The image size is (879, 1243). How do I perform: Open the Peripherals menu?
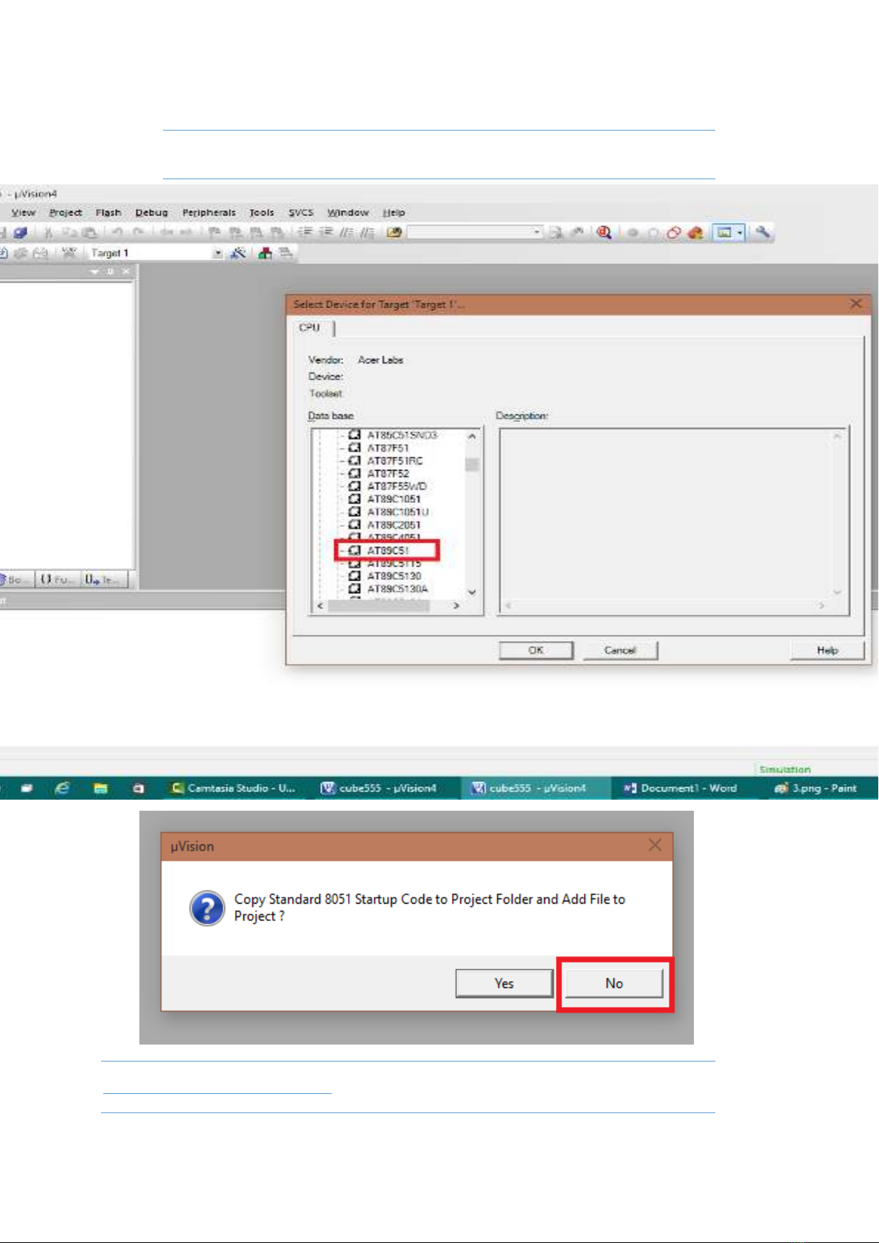(x=209, y=212)
